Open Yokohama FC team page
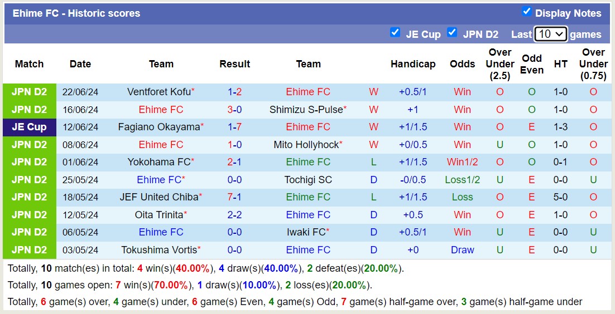The image size is (615, 314). pyautogui.click(x=158, y=162)
